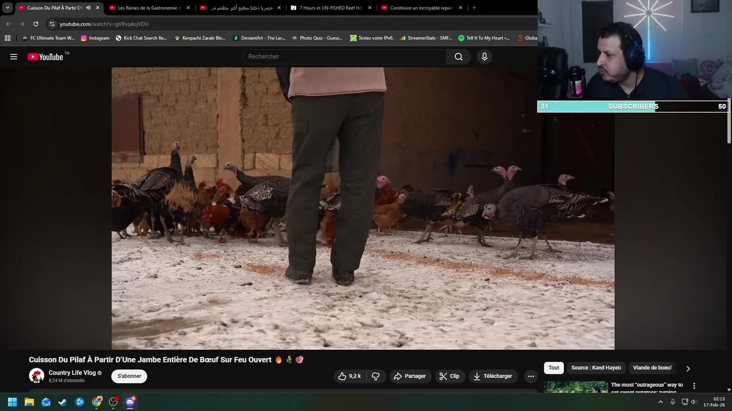Open options for sweet potatoes suggested video
The image size is (732, 411).
point(694,386)
